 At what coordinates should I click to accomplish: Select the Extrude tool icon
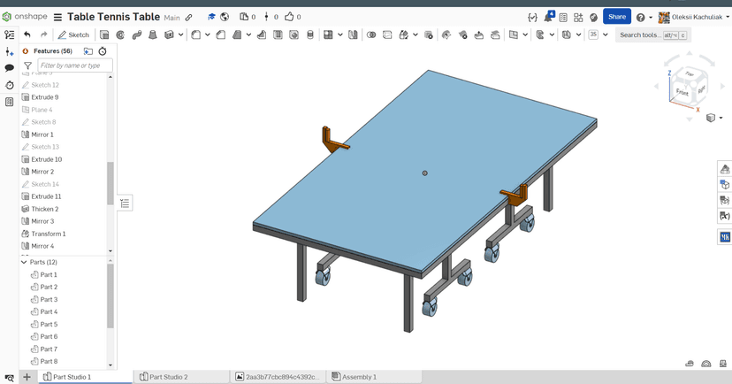pyautogui.click(x=104, y=35)
